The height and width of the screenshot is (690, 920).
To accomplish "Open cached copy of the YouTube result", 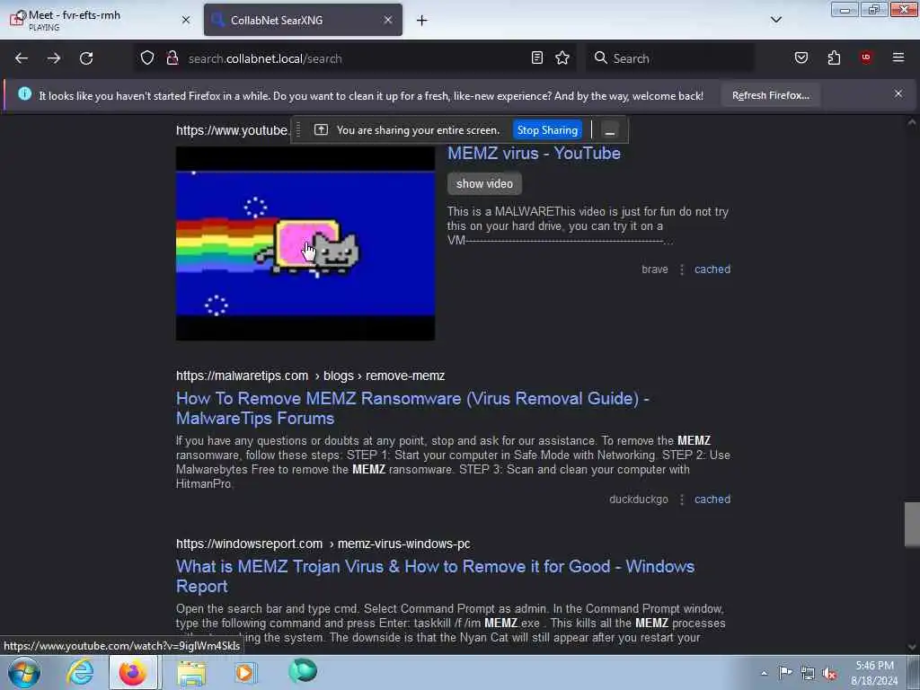I will pos(712,270).
